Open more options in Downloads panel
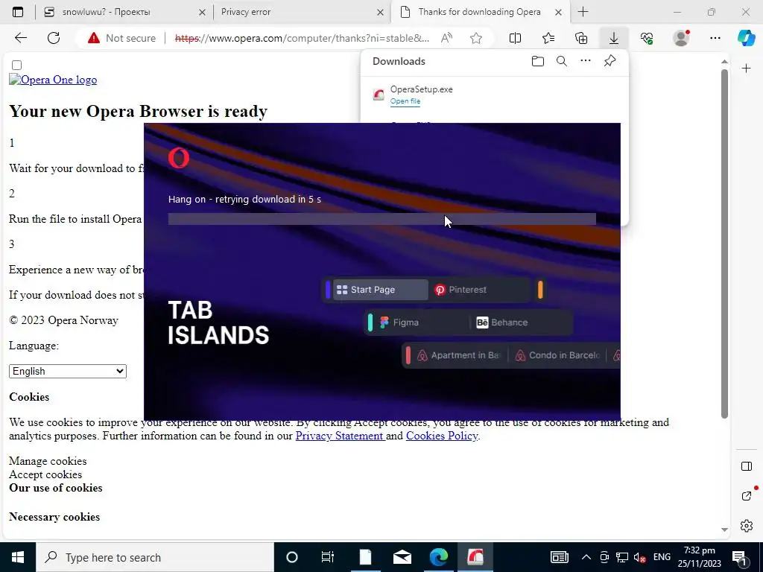Screen dimensions: 763x572 click(x=586, y=61)
